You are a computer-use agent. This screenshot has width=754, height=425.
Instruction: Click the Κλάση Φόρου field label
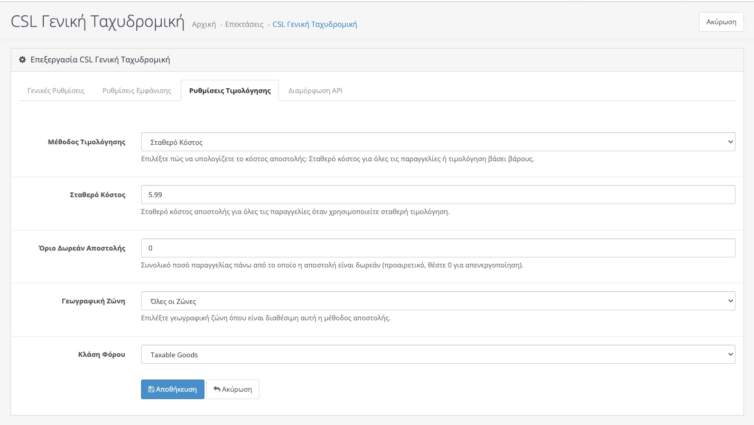(x=101, y=354)
